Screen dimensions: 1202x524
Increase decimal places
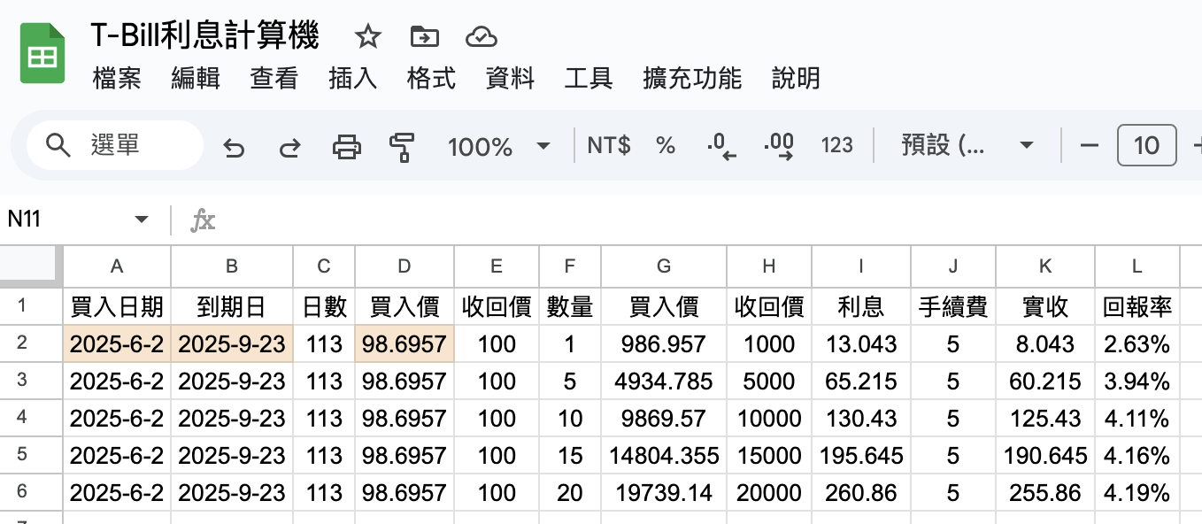(x=778, y=146)
